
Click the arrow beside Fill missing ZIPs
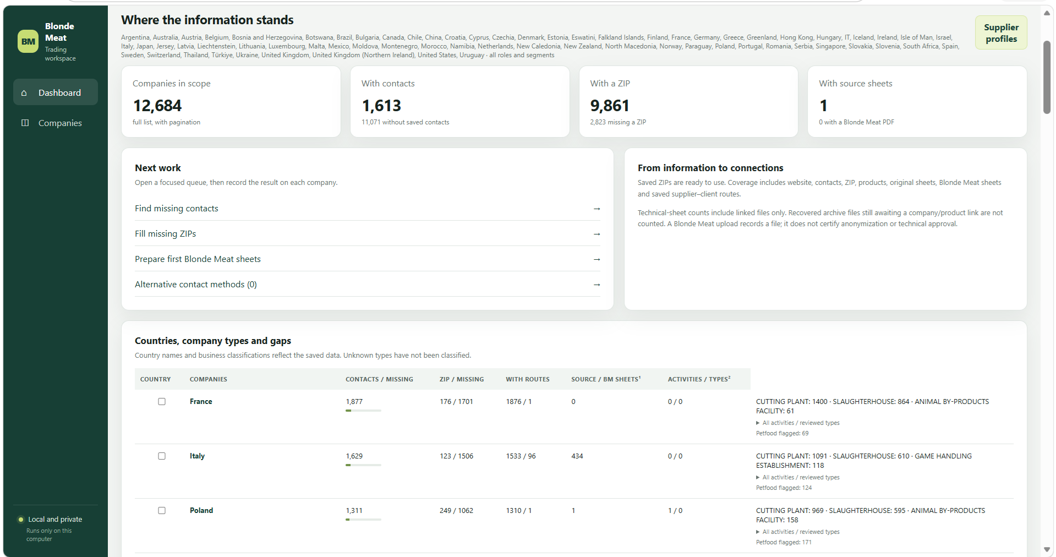coord(597,234)
